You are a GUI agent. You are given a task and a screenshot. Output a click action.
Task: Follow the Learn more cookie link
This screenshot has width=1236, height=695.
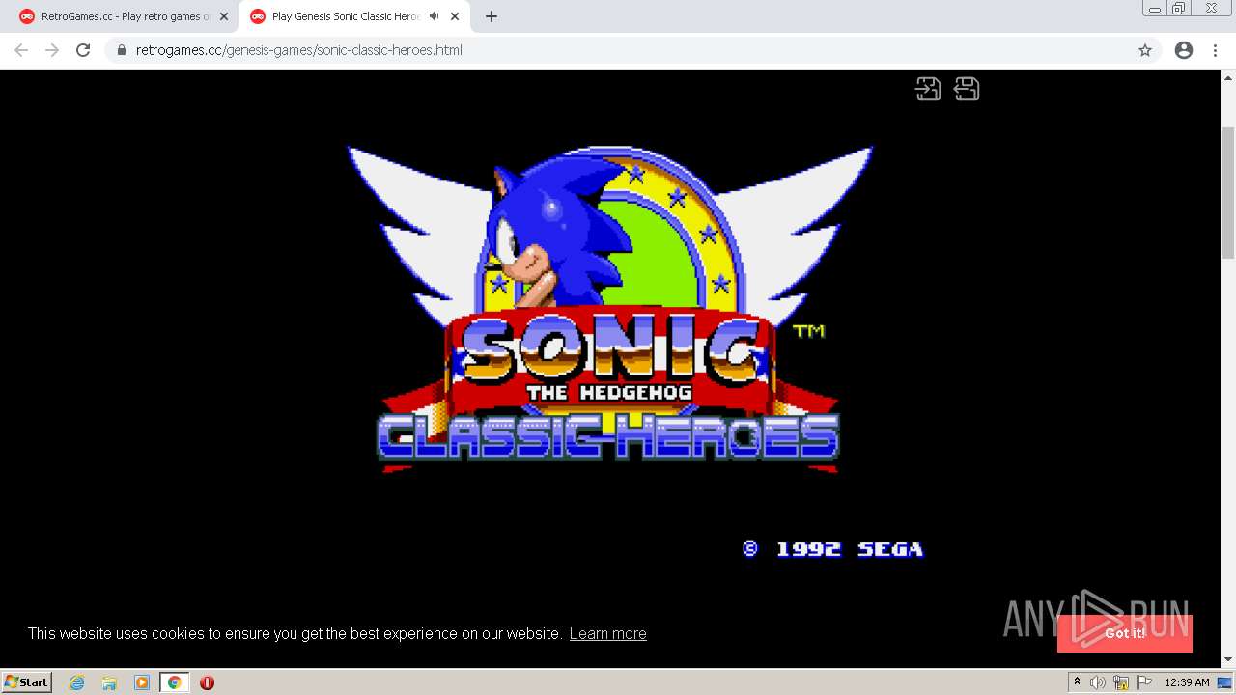607,633
